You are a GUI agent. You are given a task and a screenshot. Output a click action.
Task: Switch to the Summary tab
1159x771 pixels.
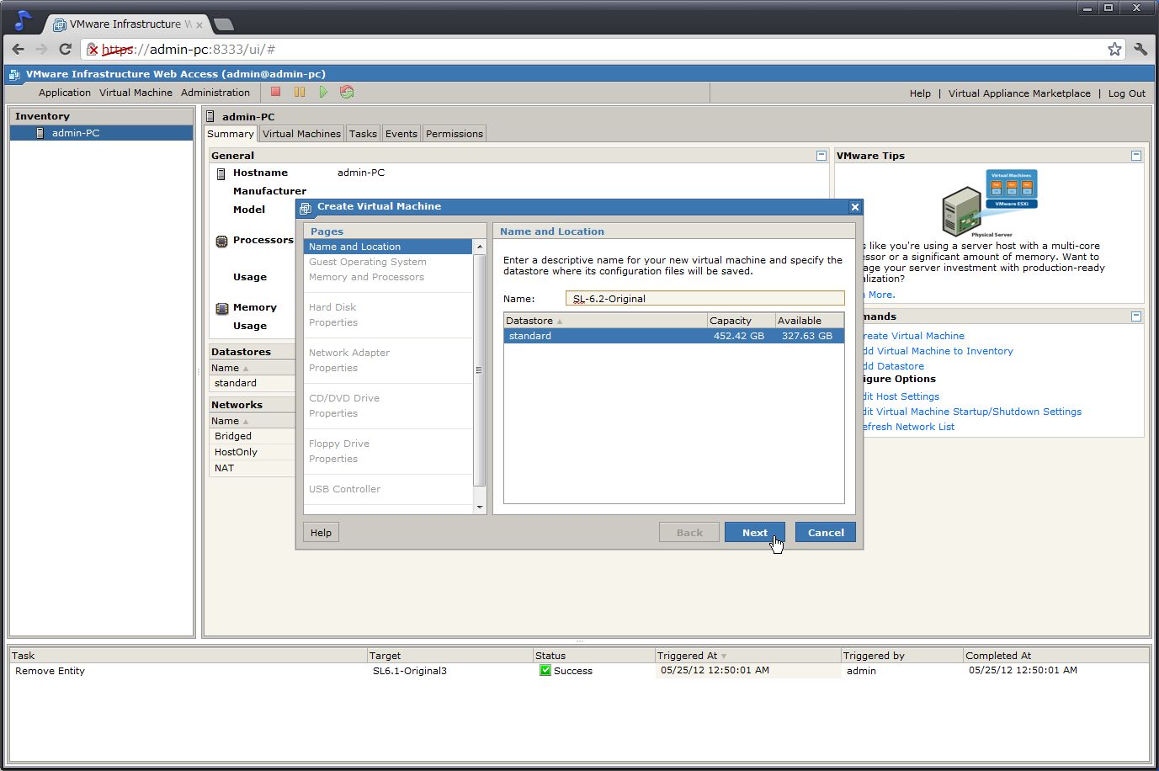[231, 134]
